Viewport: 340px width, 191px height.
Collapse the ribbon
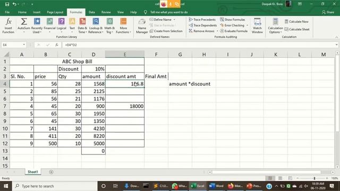tap(336, 37)
